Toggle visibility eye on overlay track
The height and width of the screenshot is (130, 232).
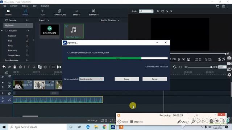pos(3,93)
